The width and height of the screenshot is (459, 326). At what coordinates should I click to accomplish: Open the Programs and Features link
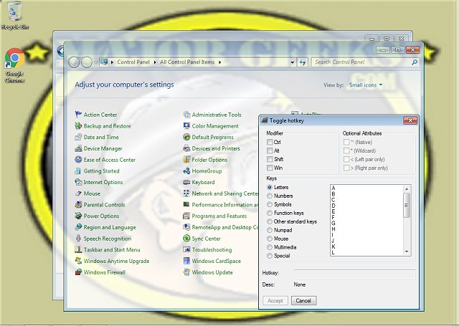(219, 216)
